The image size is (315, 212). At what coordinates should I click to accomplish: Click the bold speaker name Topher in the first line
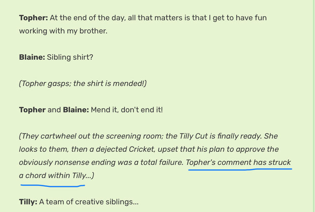(33, 18)
